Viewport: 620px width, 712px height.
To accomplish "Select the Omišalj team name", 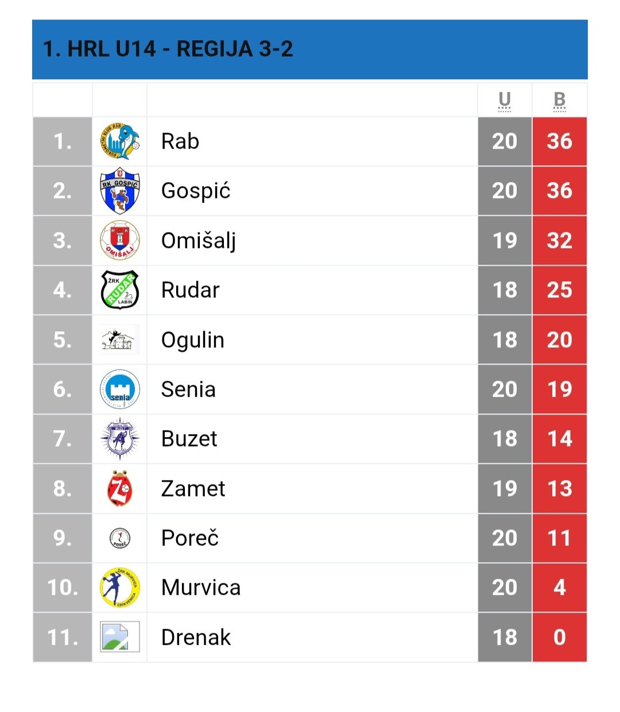I will coord(199,241).
